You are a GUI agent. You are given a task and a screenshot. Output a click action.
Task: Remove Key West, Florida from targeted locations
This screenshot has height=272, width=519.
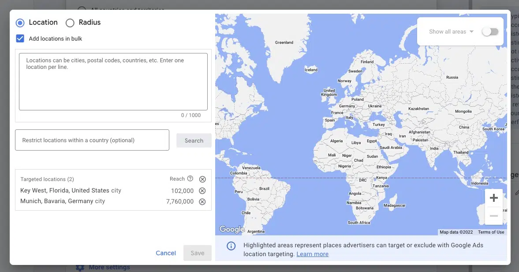[x=202, y=190]
